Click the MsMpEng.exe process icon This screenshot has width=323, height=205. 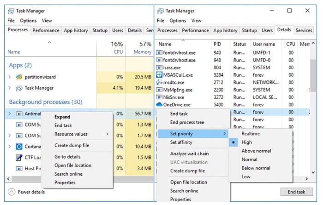coord(159,90)
